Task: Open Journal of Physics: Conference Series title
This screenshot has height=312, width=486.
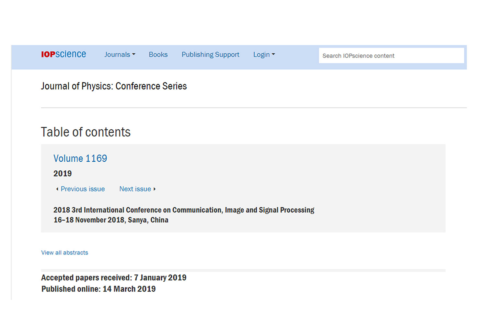Action: tap(114, 86)
